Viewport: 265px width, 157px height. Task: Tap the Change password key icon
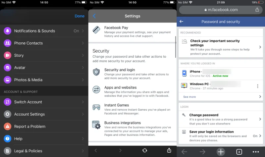pyautogui.click(x=184, y=115)
